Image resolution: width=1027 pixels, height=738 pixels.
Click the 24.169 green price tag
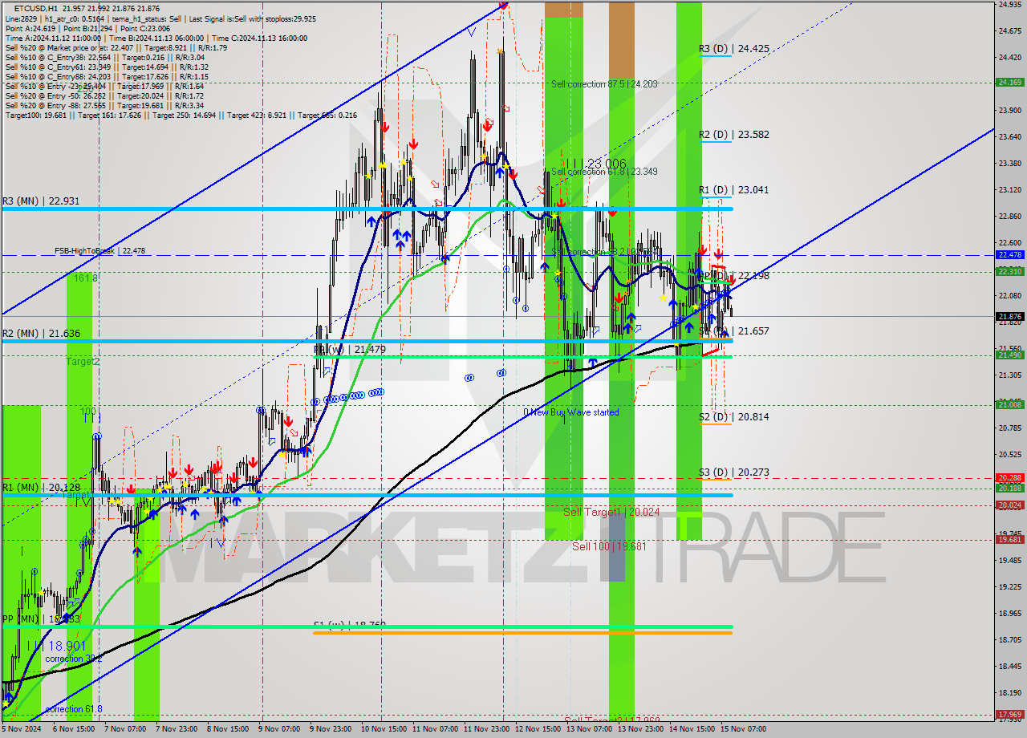coord(1009,82)
